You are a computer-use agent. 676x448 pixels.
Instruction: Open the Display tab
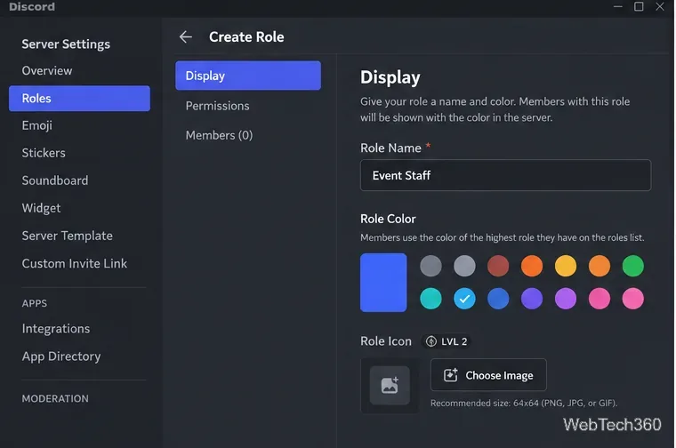pyautogui.click(x=248, y=76)
